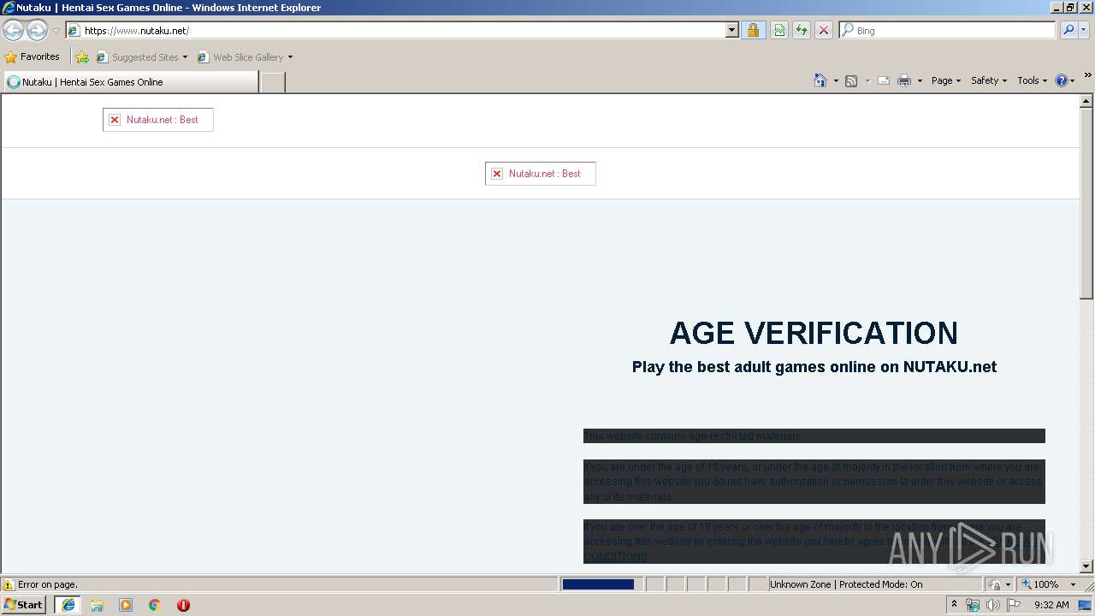Click the Print icon

point(904,80)
